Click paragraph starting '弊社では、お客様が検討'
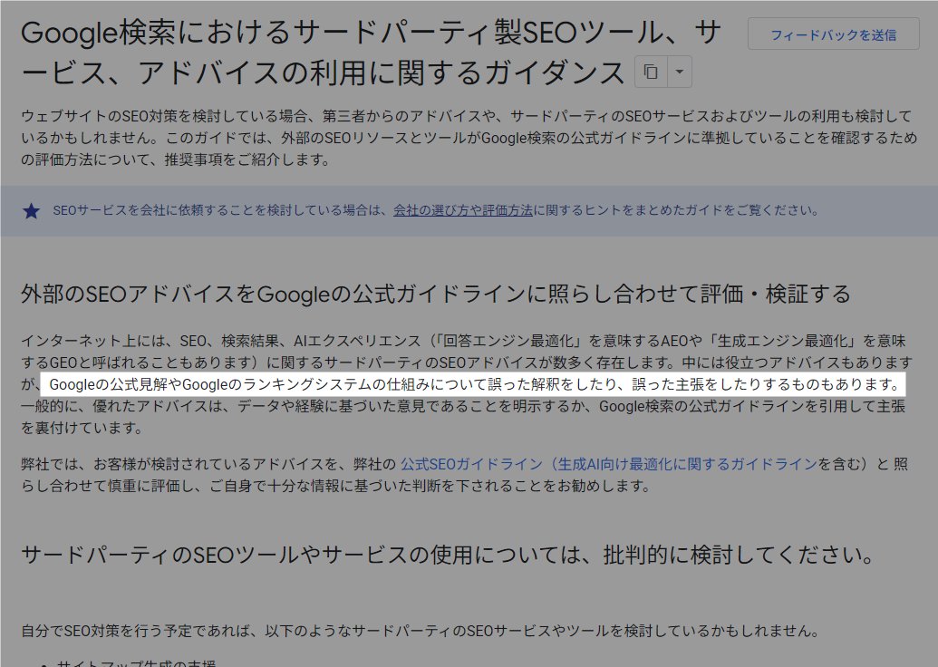The image size is (938, 667). click(464, 475)
